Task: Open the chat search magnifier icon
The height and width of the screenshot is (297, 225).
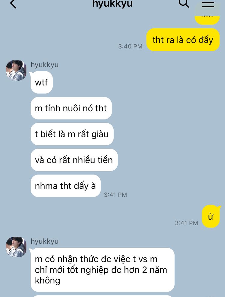Action: click(x=184, y=3)
